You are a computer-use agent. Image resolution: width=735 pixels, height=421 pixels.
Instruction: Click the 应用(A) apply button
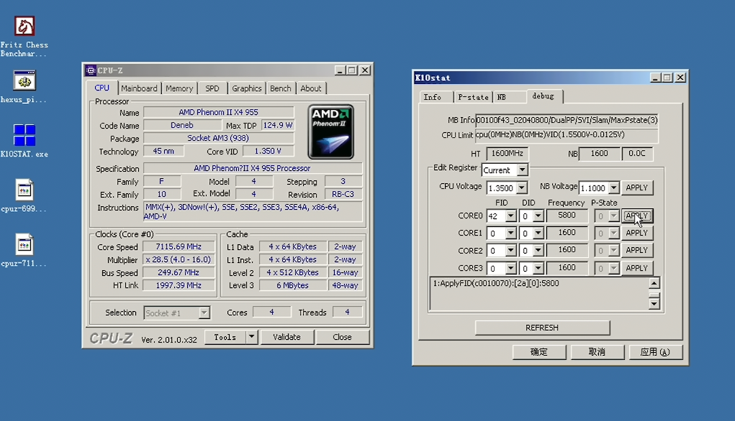click(655, 352)
